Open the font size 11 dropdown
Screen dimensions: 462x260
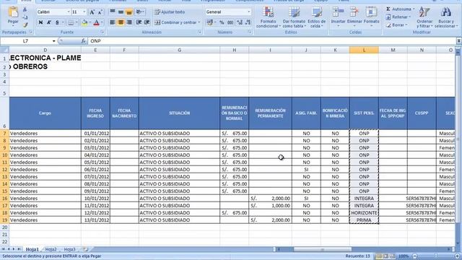point(84,12)
